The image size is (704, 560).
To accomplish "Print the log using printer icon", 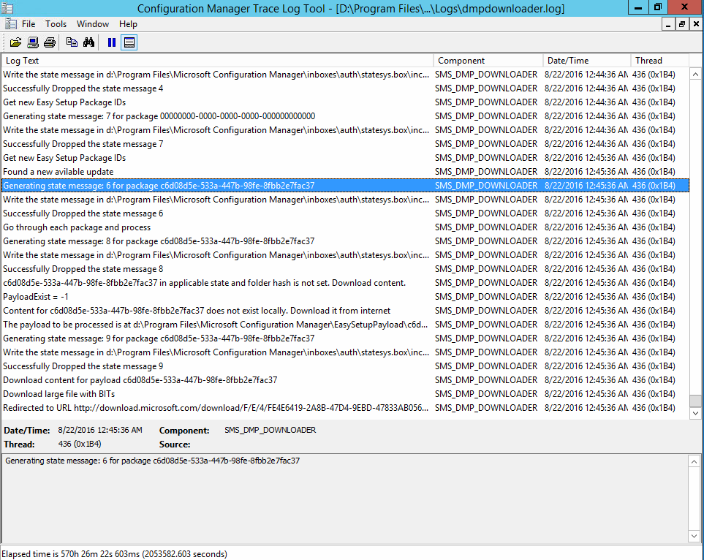I will point(50,42).
